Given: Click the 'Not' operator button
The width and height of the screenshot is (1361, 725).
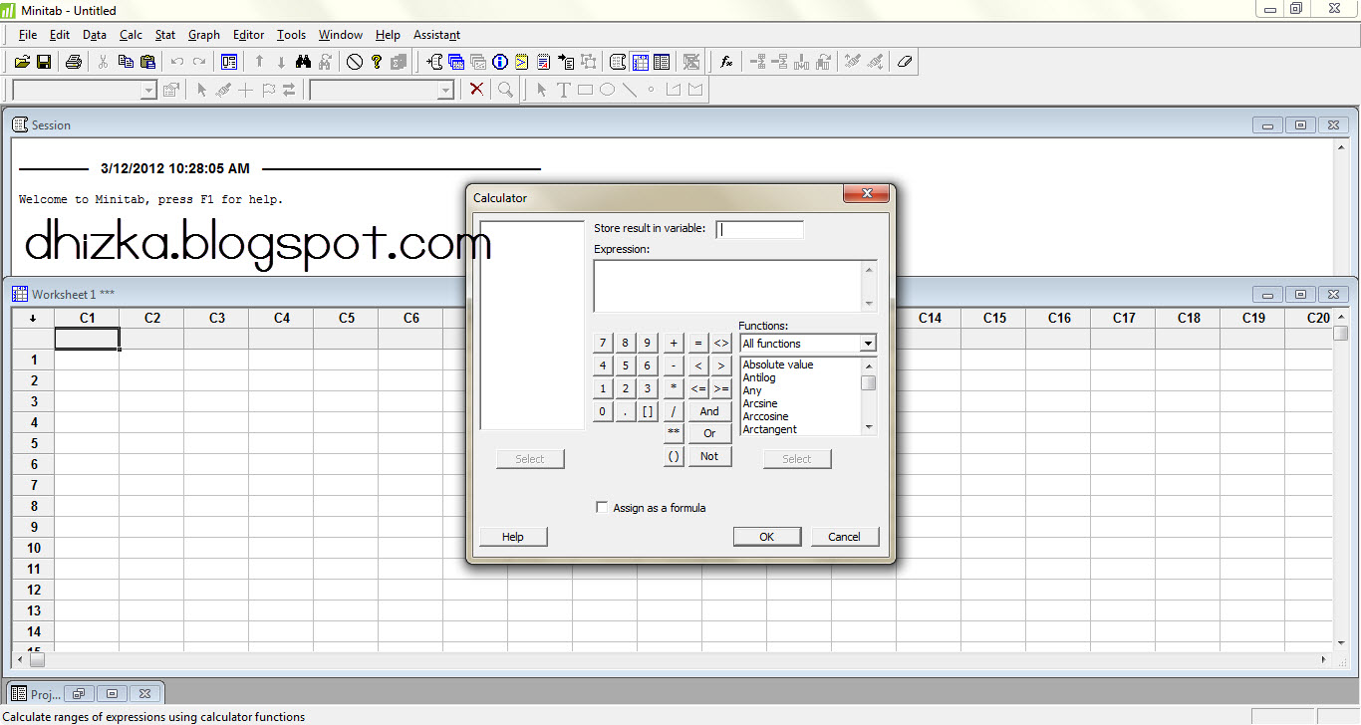Looking at the screenshot, I should point(709,456).
